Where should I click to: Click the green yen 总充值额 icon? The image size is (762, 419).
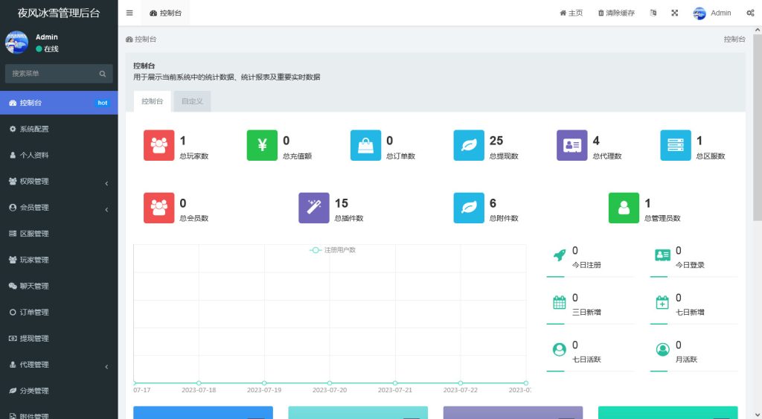(x=262, y=145)
